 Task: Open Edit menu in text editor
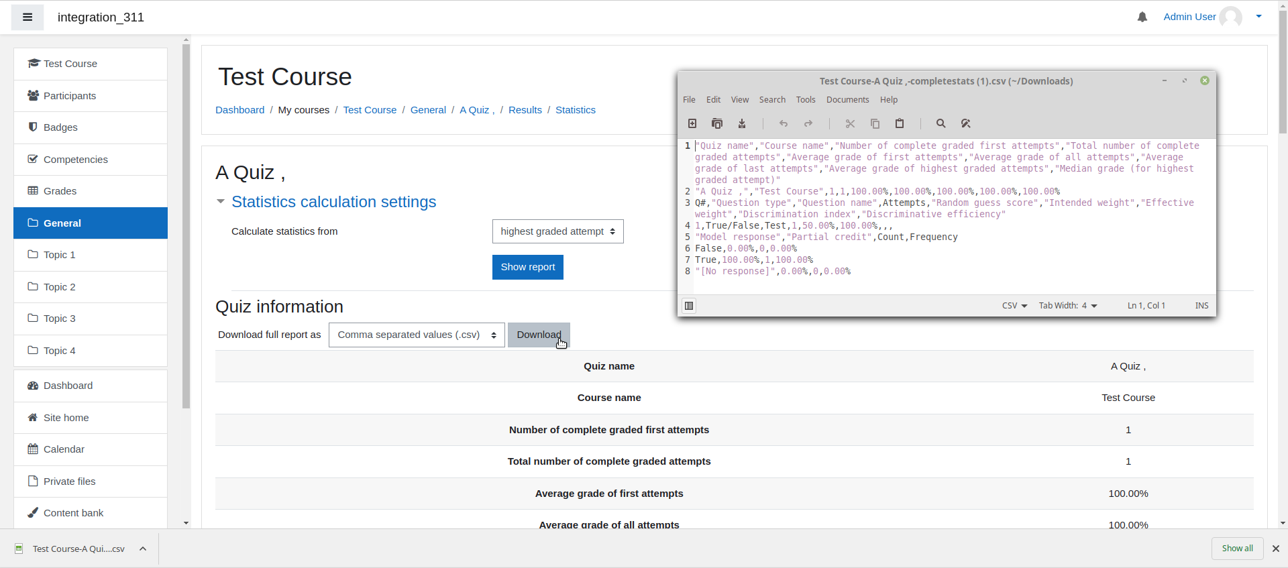[x=713, y=100]
